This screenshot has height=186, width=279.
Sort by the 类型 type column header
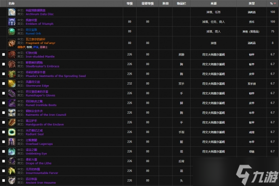click(x=252, y=3)
